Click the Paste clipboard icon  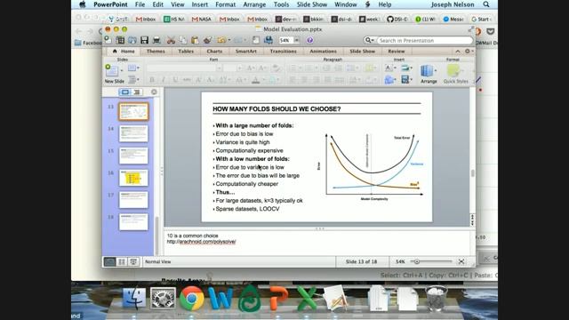pyautogui.click(x=195, y=40)
